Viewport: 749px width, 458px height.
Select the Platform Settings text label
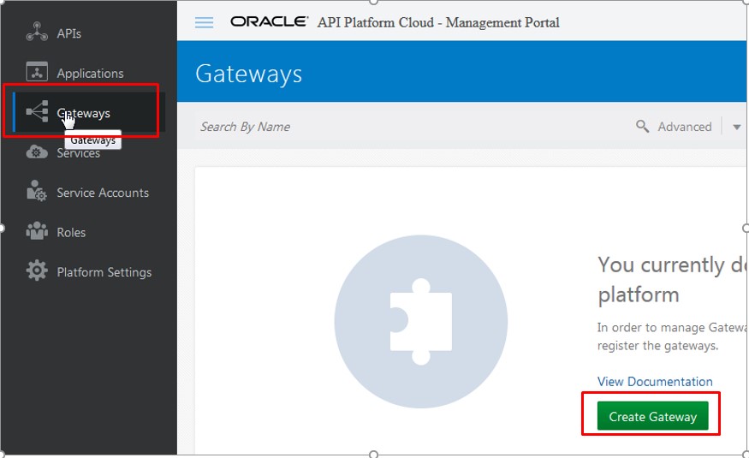click(104, 272)
